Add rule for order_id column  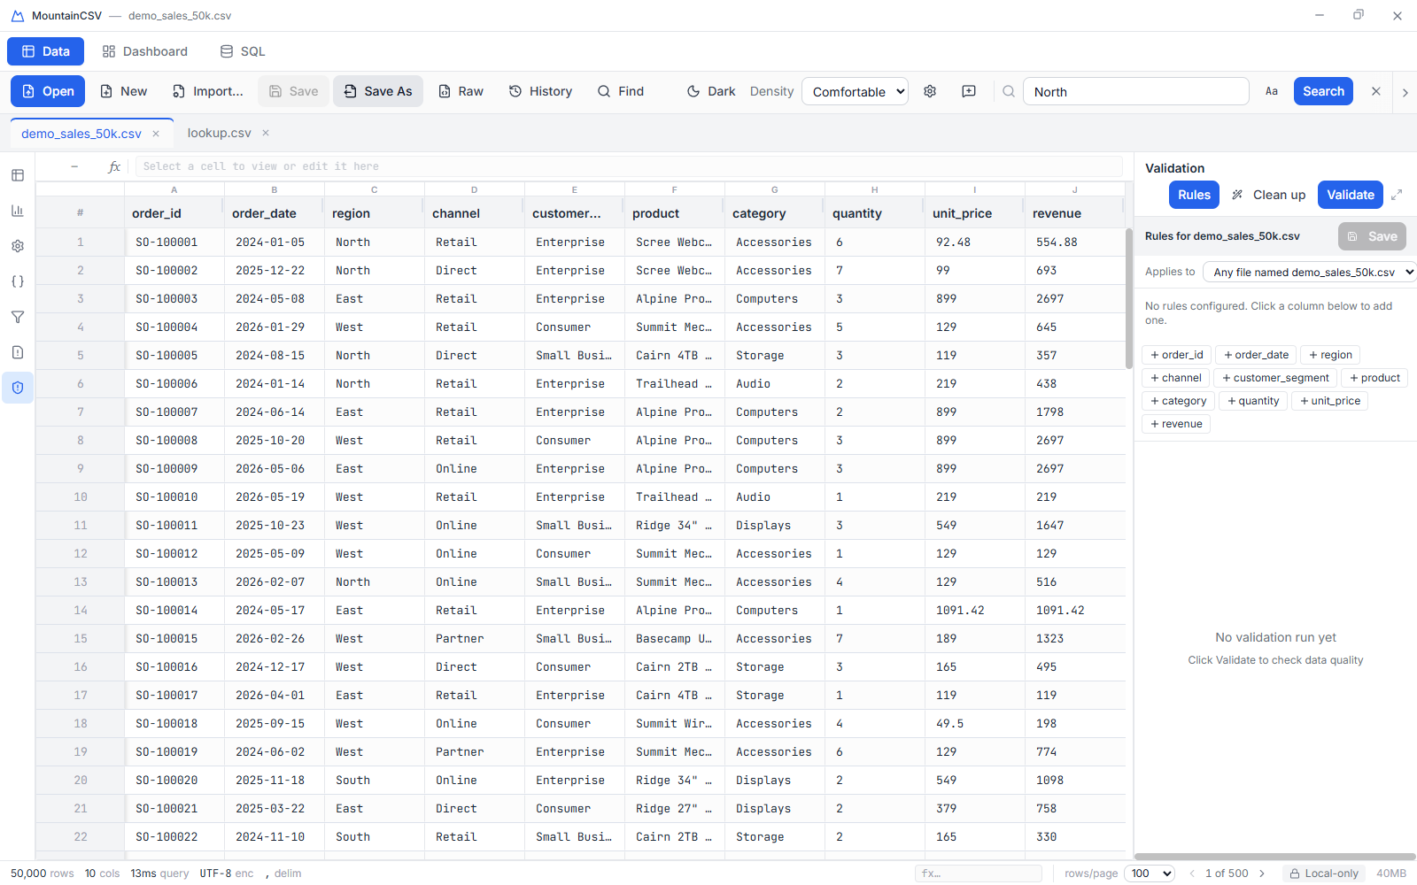(x=1176, y=355)
